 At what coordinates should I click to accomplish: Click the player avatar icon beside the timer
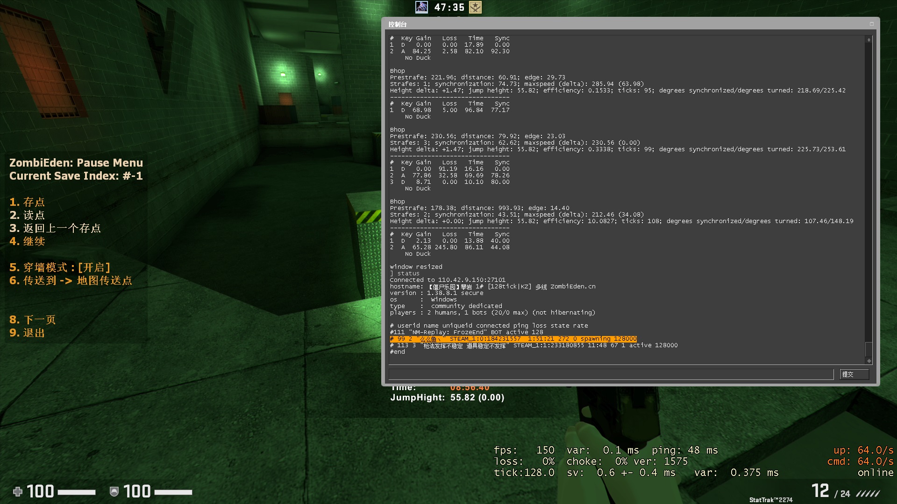[421, 7]
